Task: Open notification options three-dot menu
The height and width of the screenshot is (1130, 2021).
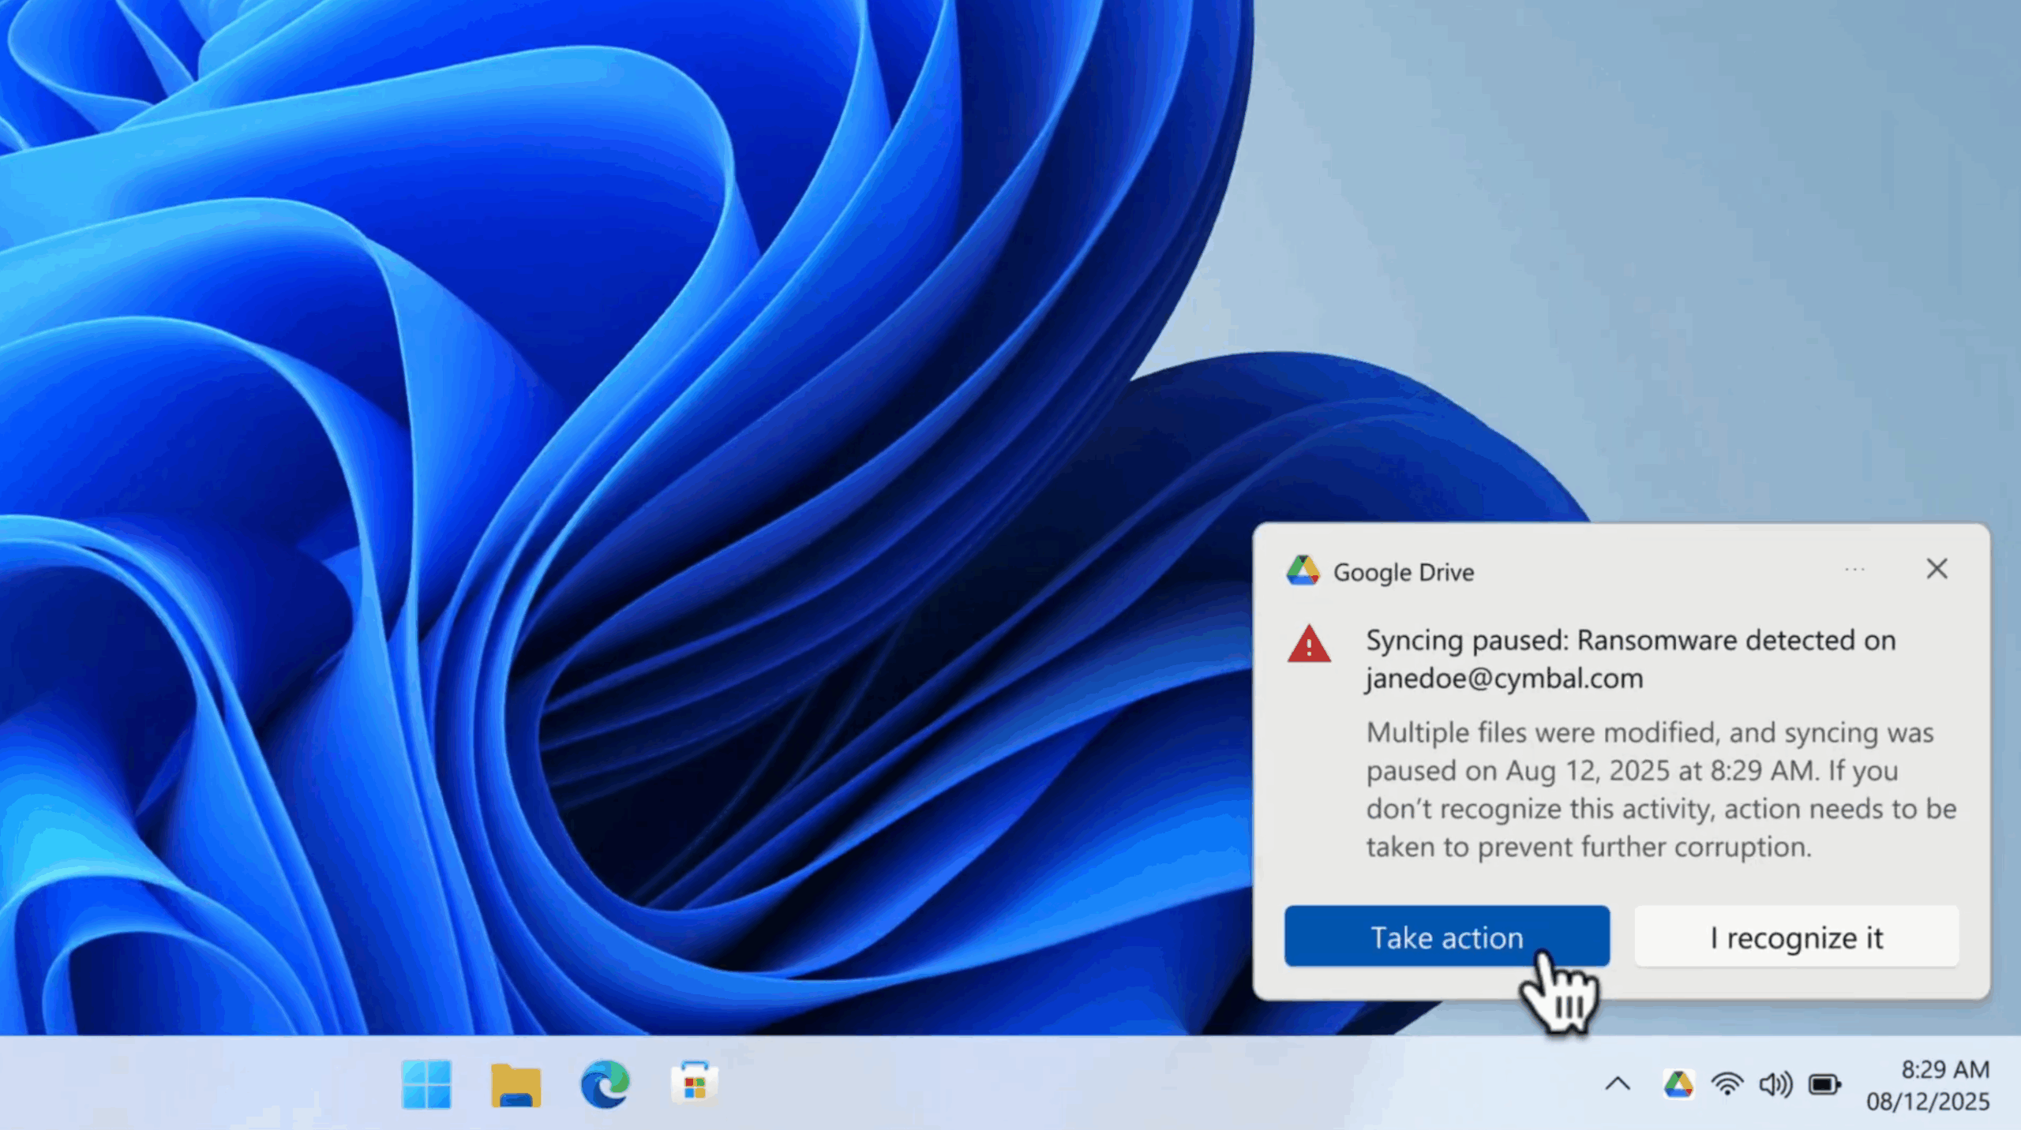Action: tap(1854, 569)
